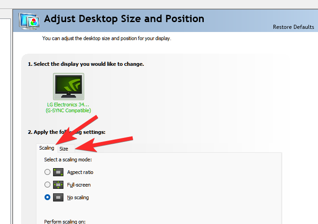
Task: Select the LG Electronics display thumbnail
Action: point(68,87)
